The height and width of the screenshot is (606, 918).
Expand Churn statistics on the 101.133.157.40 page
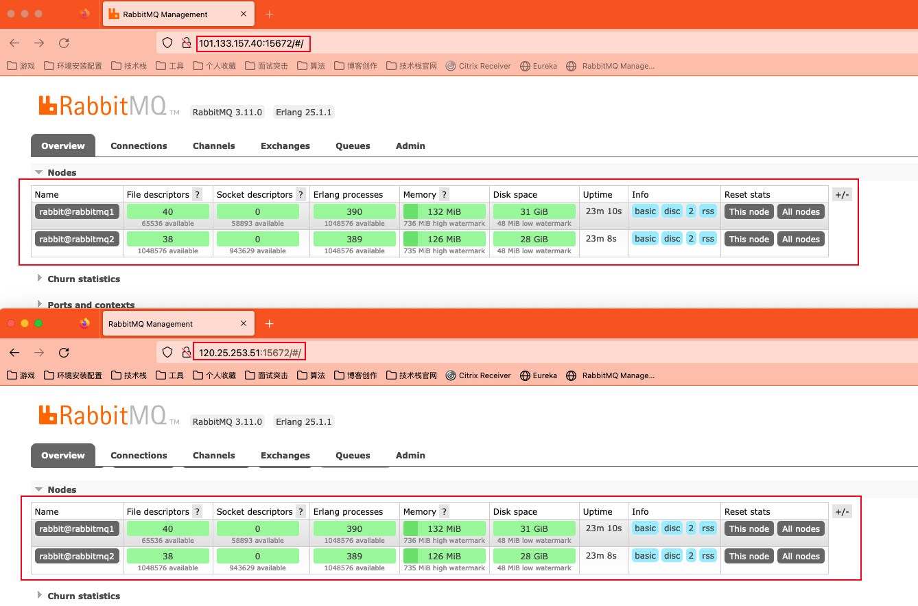[x=78, y=279]
